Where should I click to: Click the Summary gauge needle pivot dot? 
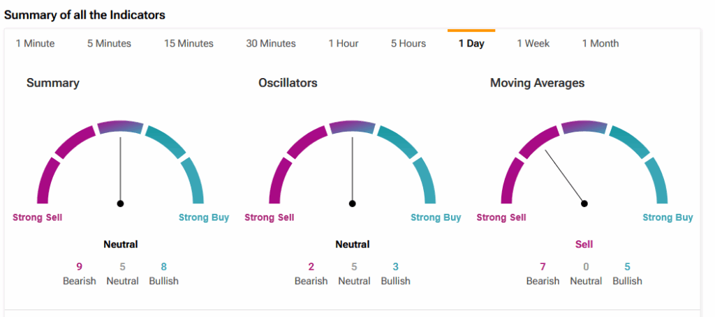pos(121,203)
